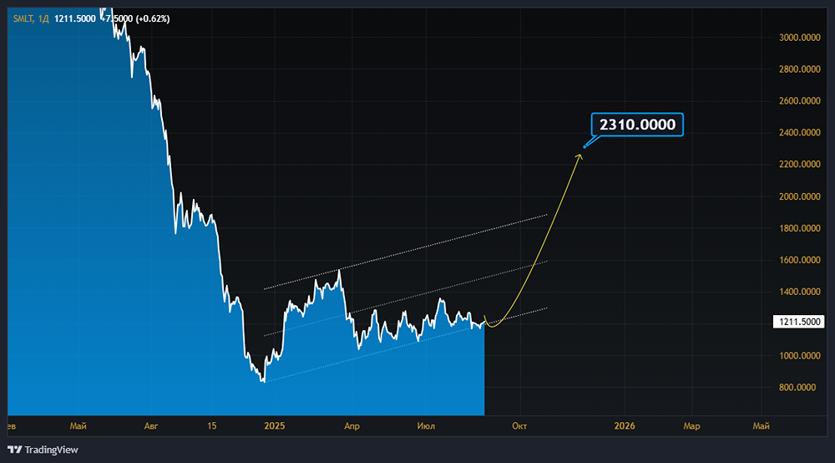Click the Май label after Мар
Viewport: 835px width, 463px height.
[x=761, y=425]
